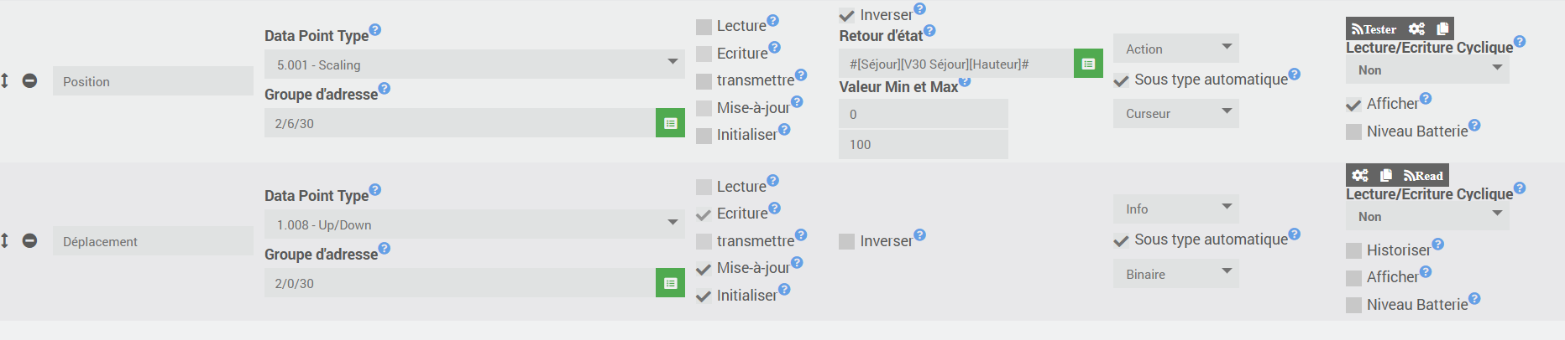The width and height of the screenshot is (1565, 340).
Task: Click the Valeur Max field showing 100
Action: click(923, 144)
